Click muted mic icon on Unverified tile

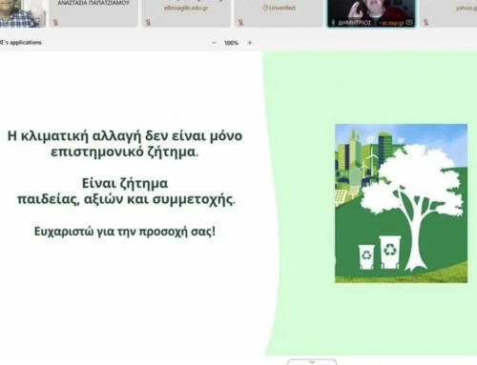click(240, 22)
